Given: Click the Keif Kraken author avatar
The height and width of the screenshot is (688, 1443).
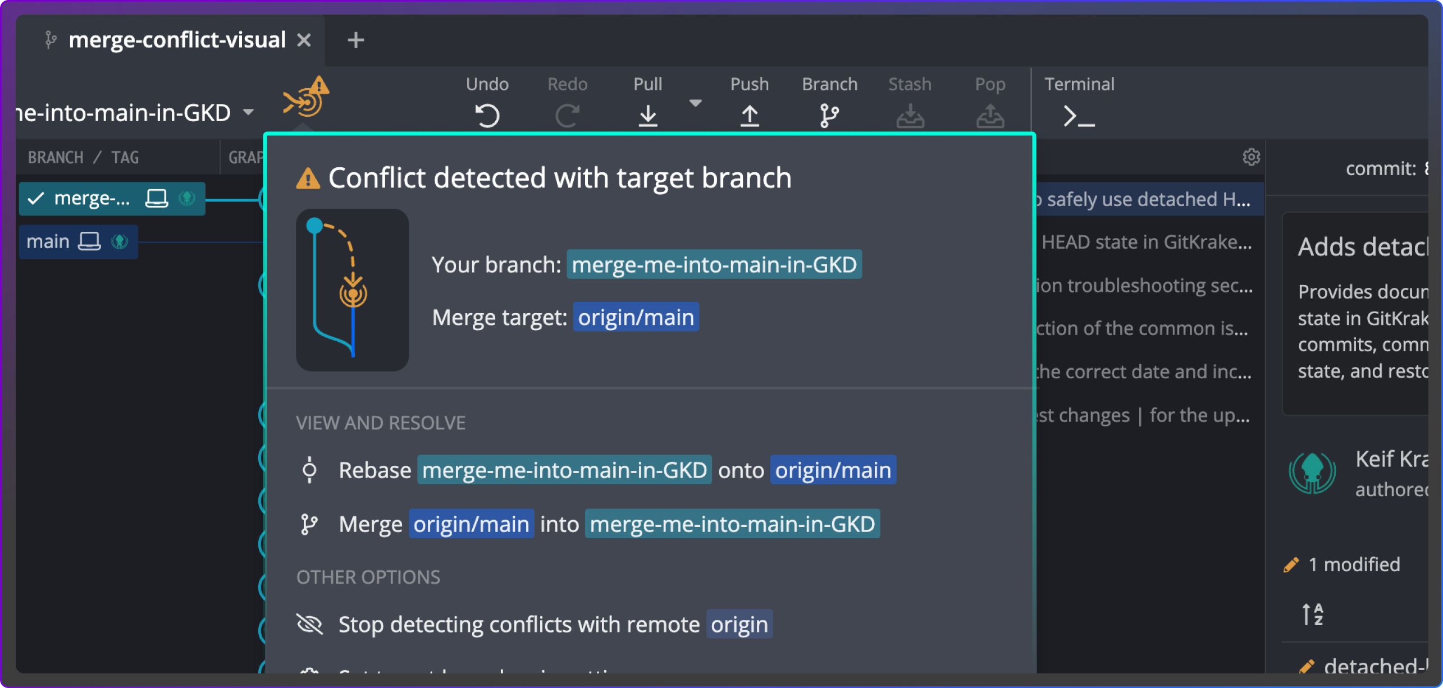Looking at the screenshot, I should coord(1313,472).
